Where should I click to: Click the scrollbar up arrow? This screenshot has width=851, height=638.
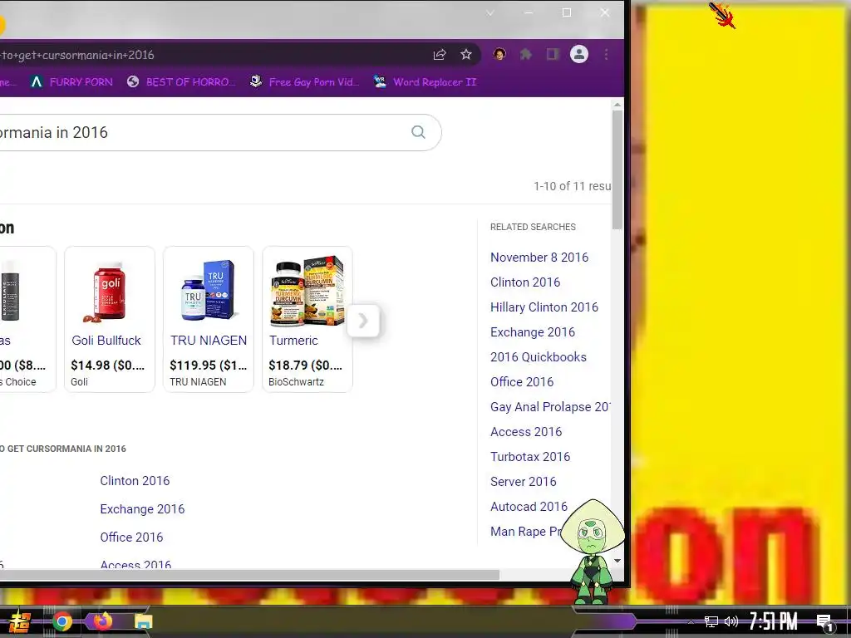(x=617, y=105)
